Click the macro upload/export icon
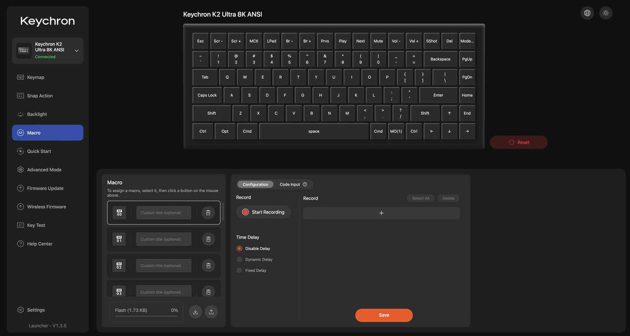Image resolution: width=630 pixels, height=336 pixels. click(211, 311)
